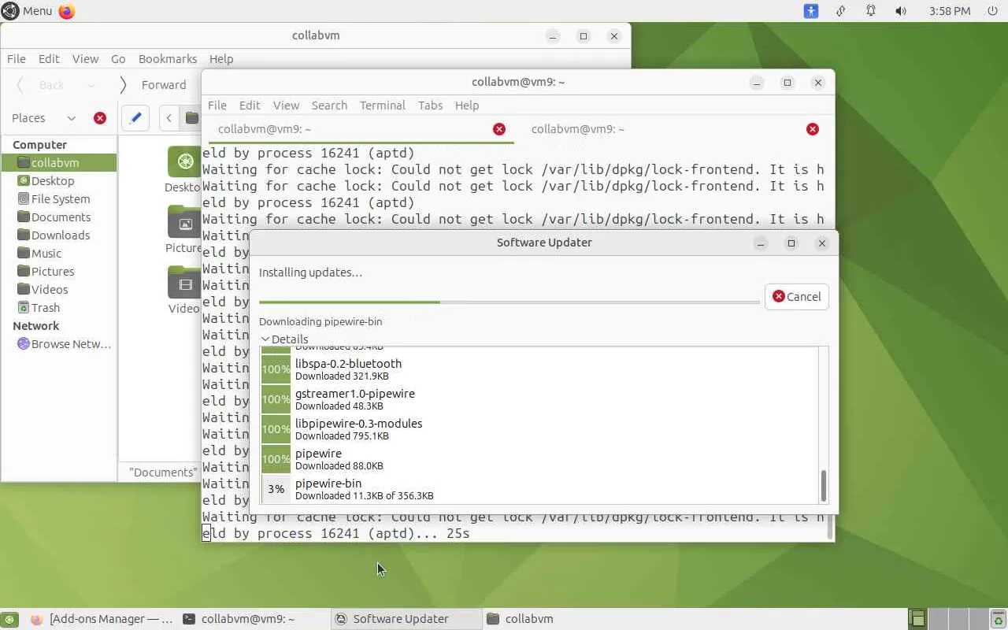The height and width of the screenshot is (630, 1008).
Task: Close the second terminal tab collabvm@vm9
Action: [813, 129]
